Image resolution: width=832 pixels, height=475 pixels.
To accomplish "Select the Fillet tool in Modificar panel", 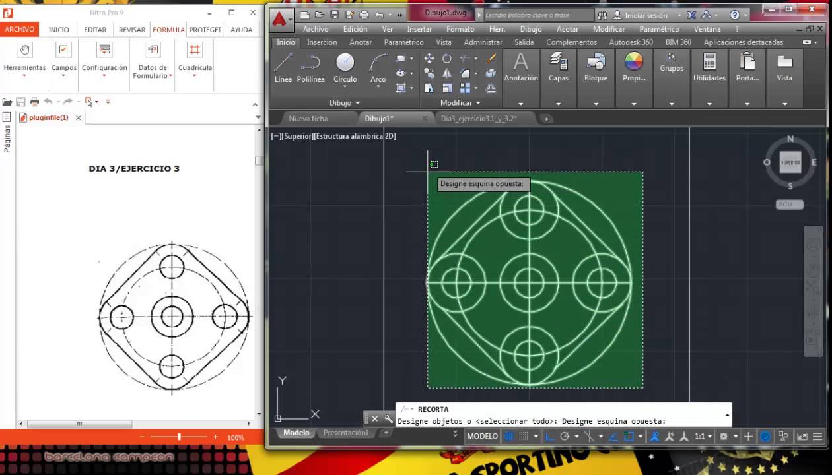I will coord(466,73).
